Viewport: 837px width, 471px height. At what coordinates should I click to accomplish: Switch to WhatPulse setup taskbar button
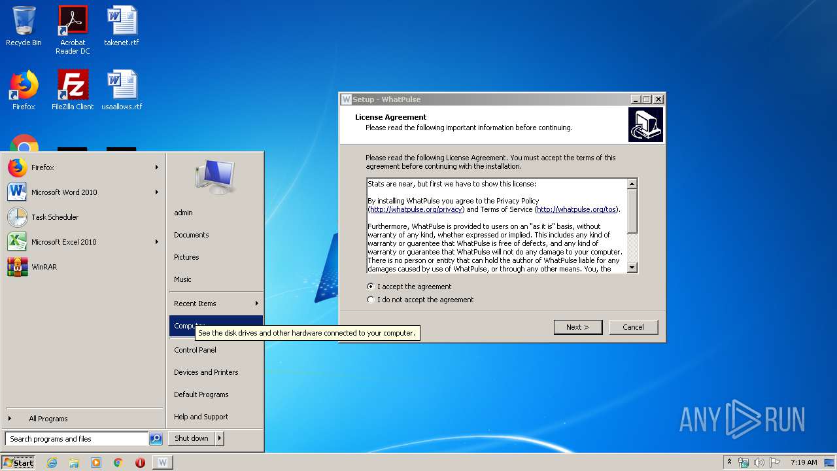163,462
